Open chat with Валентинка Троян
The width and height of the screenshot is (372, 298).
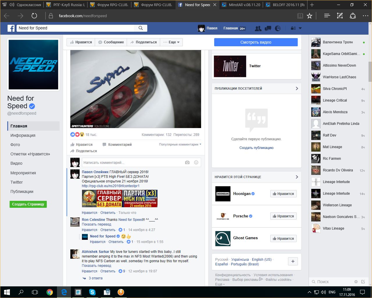click(x=338, y=42)
